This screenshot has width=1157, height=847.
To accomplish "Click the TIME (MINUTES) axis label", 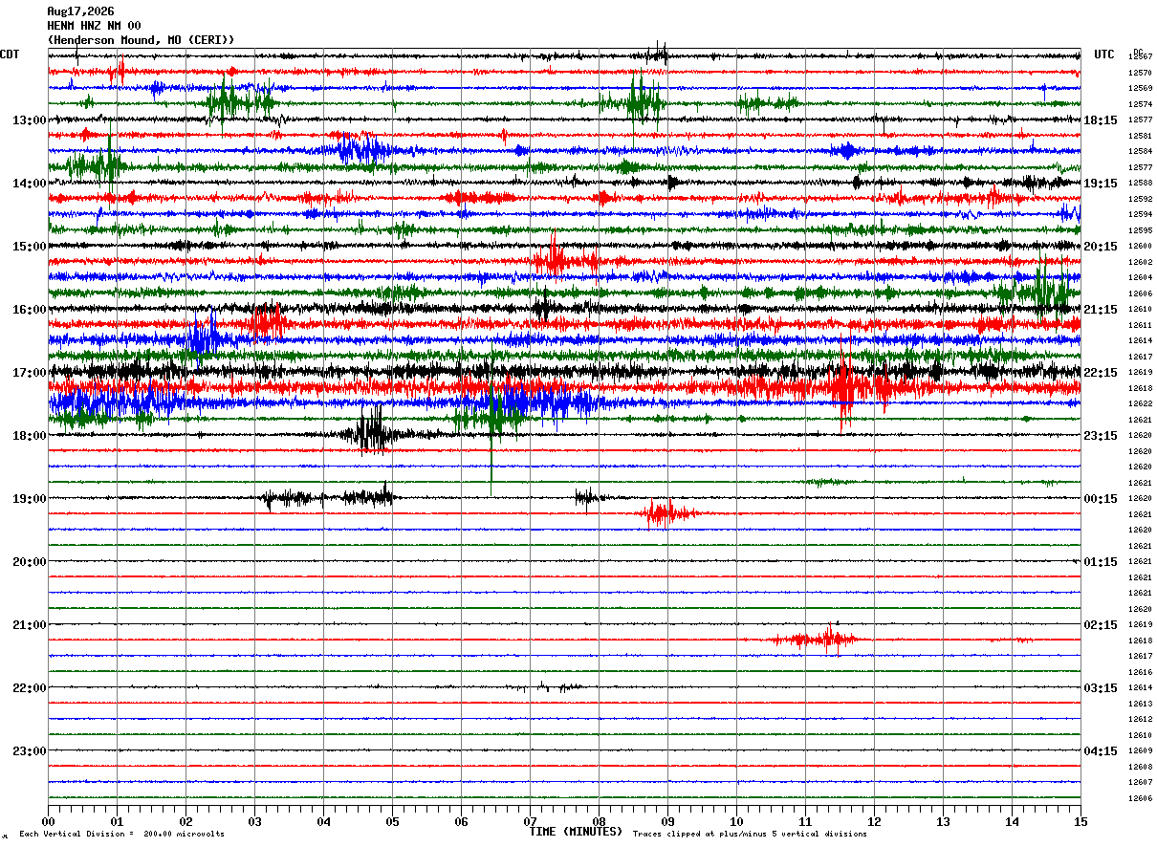I will (x=576, y=832).
